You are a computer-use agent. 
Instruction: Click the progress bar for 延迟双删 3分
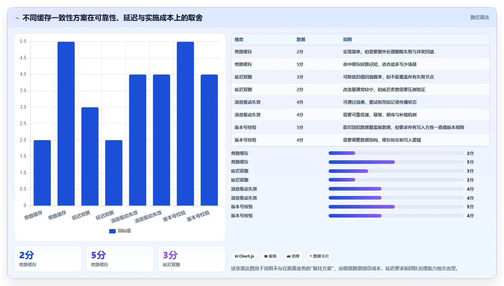tap(396, 171)
